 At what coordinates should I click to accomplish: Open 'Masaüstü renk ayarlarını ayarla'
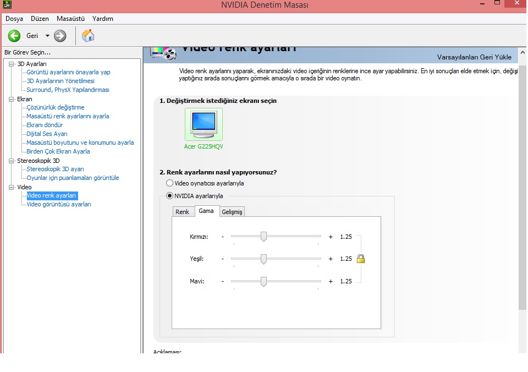pyautogui.click(x=68, y=116)
